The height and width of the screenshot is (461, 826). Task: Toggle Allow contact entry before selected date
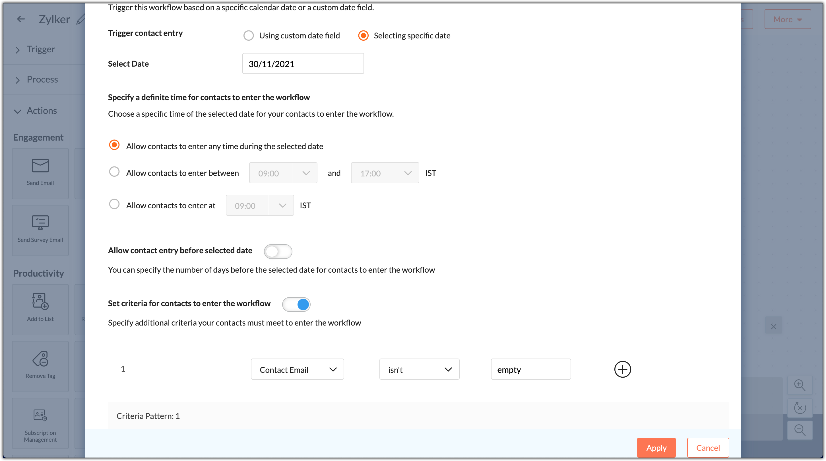[278, 252]
